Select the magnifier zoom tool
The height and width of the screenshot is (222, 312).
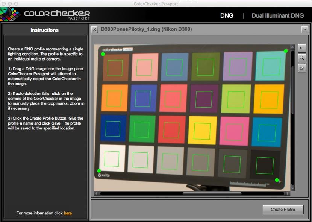coord(302,58)
